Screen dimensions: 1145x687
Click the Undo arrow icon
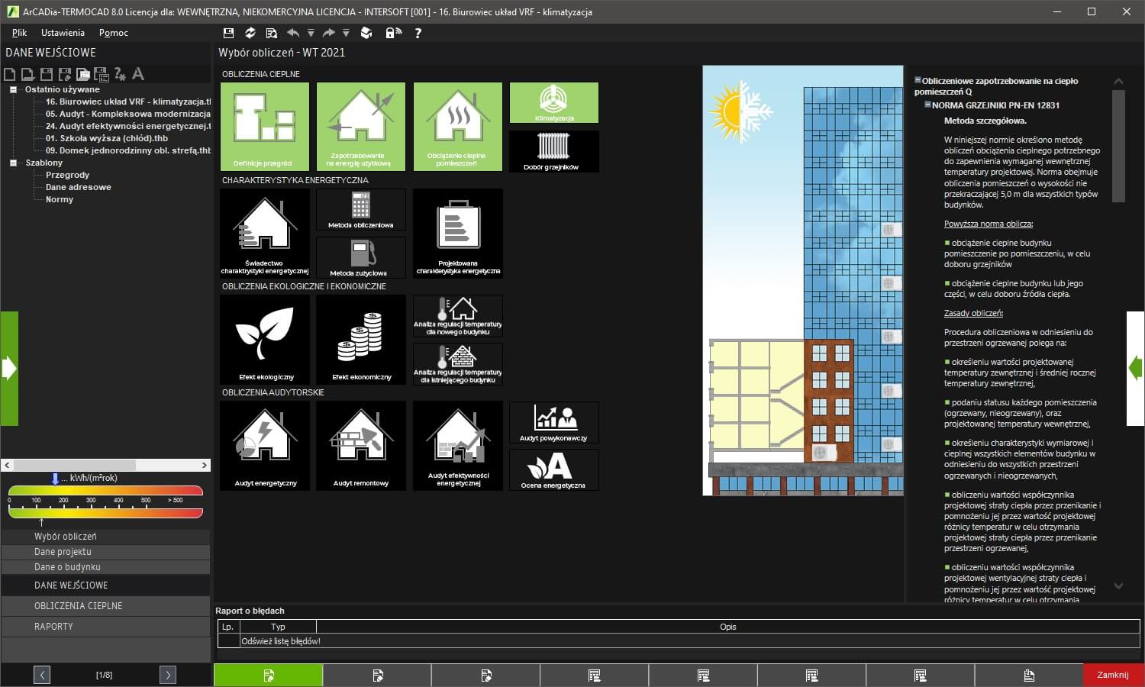[x=293, y=33]
